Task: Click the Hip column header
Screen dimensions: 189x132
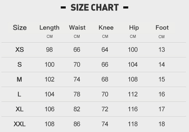Action: coord(134,28)
